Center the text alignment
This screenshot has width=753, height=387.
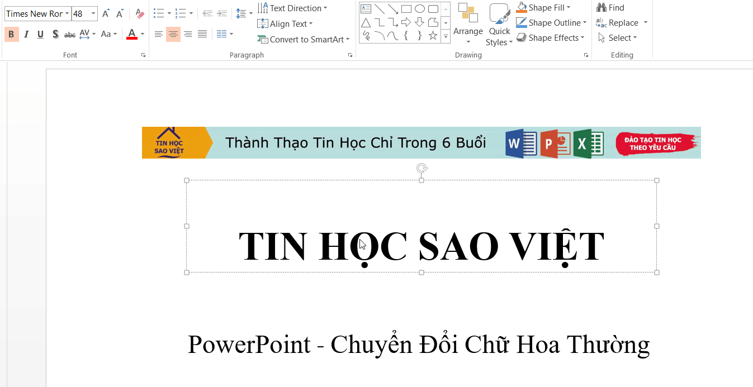click(x=173, y=34)
